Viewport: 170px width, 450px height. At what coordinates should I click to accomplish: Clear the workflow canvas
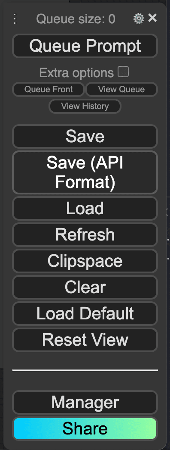point(85,287)
